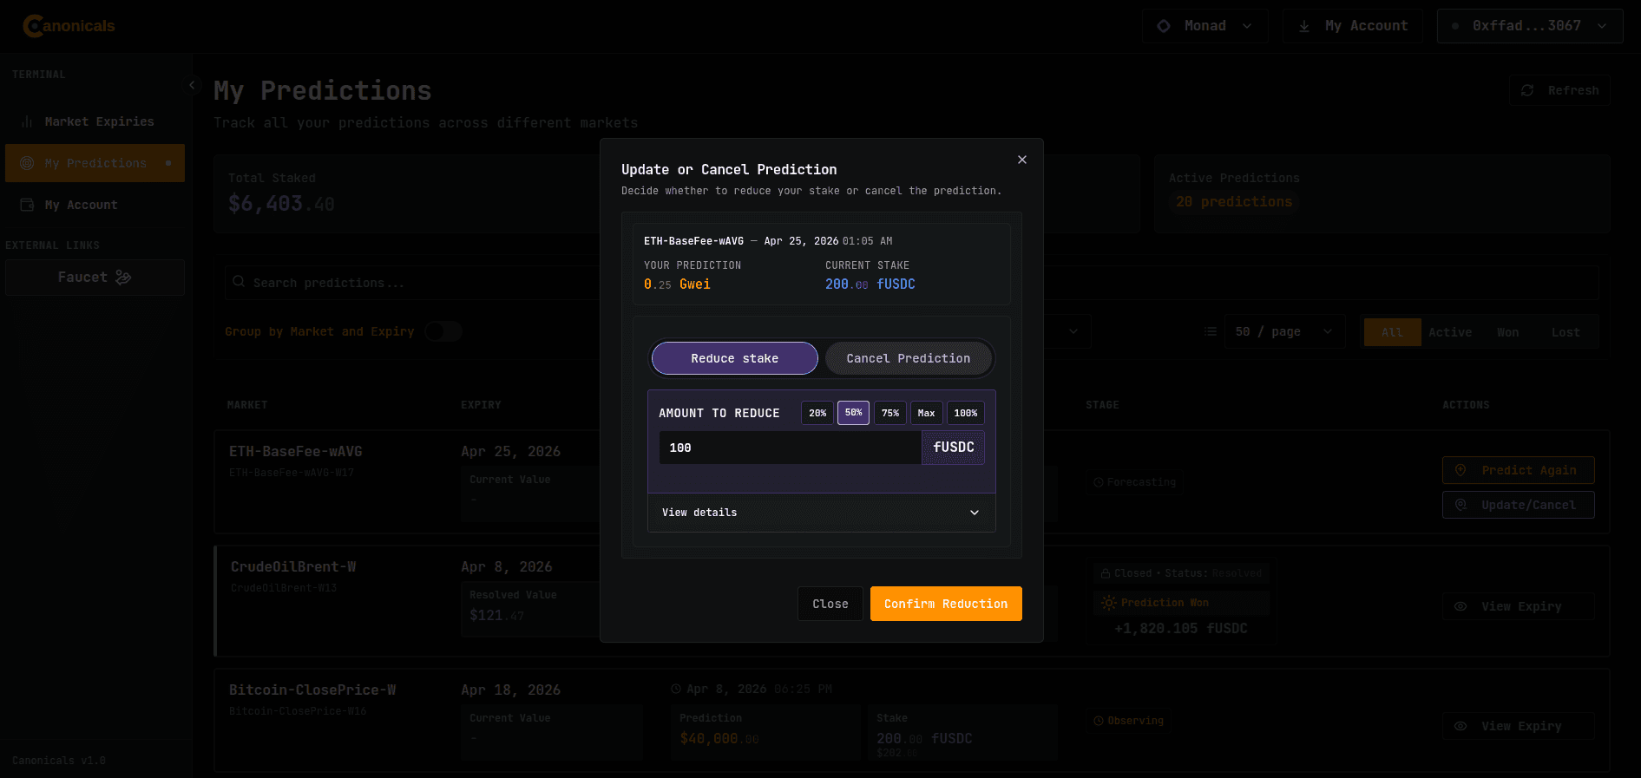Click top bar My Account button

coord(1353,26)
